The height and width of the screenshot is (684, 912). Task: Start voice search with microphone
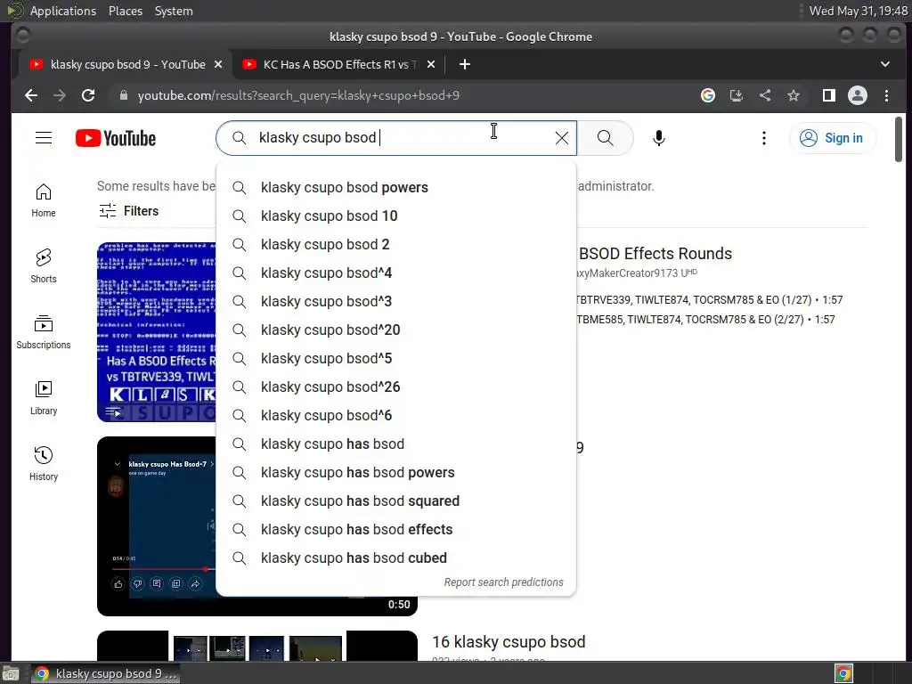[x=658, y=138]
